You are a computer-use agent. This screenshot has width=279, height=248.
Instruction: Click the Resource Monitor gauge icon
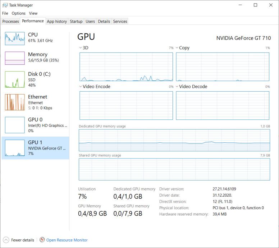pos(42,240)
